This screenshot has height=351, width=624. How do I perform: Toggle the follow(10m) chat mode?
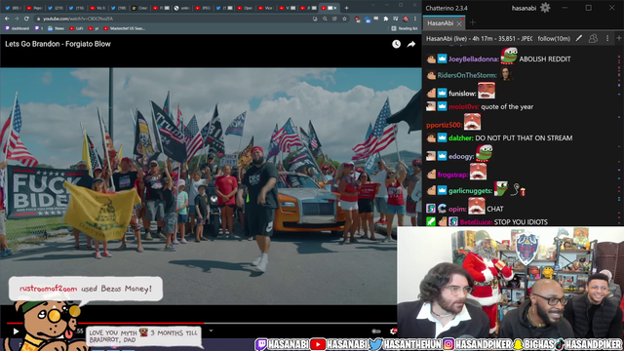[x=554, y=39]
